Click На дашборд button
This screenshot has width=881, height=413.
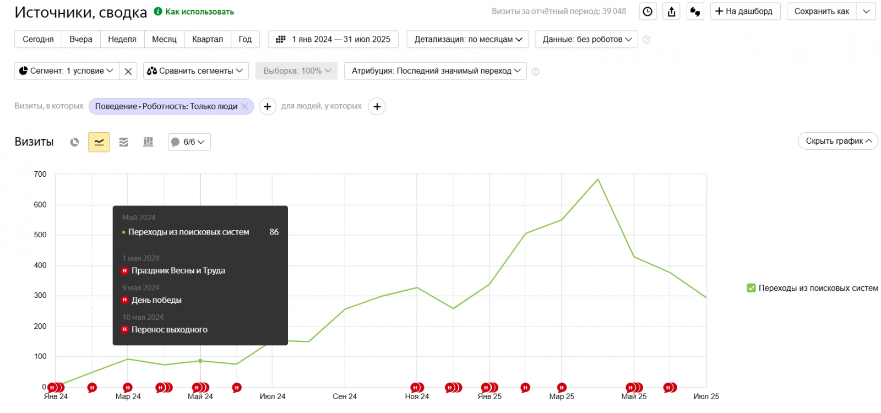(x=746, y=12)
